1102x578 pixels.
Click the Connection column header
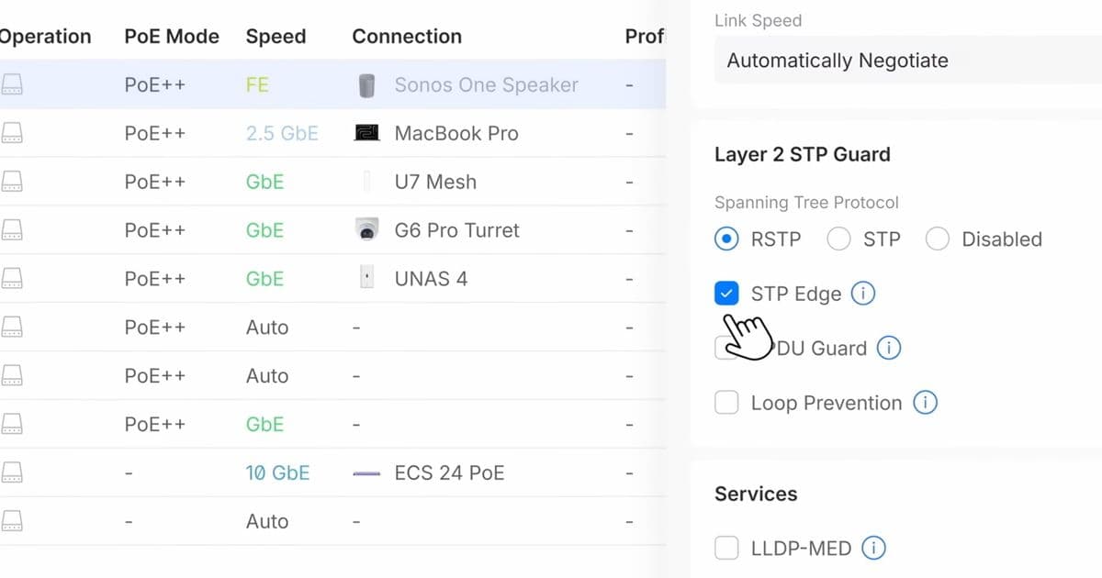tap(406, 36)
